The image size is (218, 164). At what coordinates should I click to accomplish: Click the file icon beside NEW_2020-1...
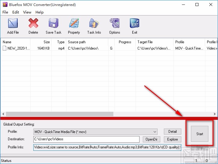(x=5, y=48)
